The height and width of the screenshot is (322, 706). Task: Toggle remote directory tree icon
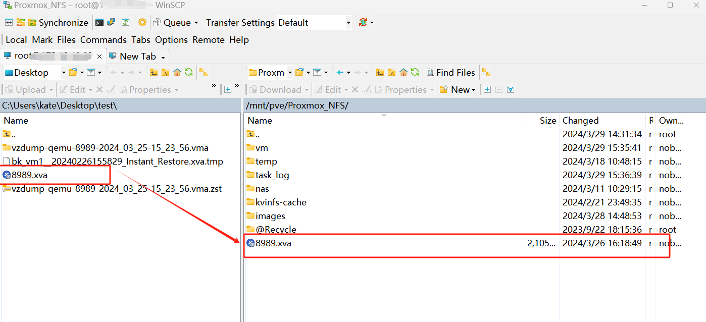[x=486, y=73]
